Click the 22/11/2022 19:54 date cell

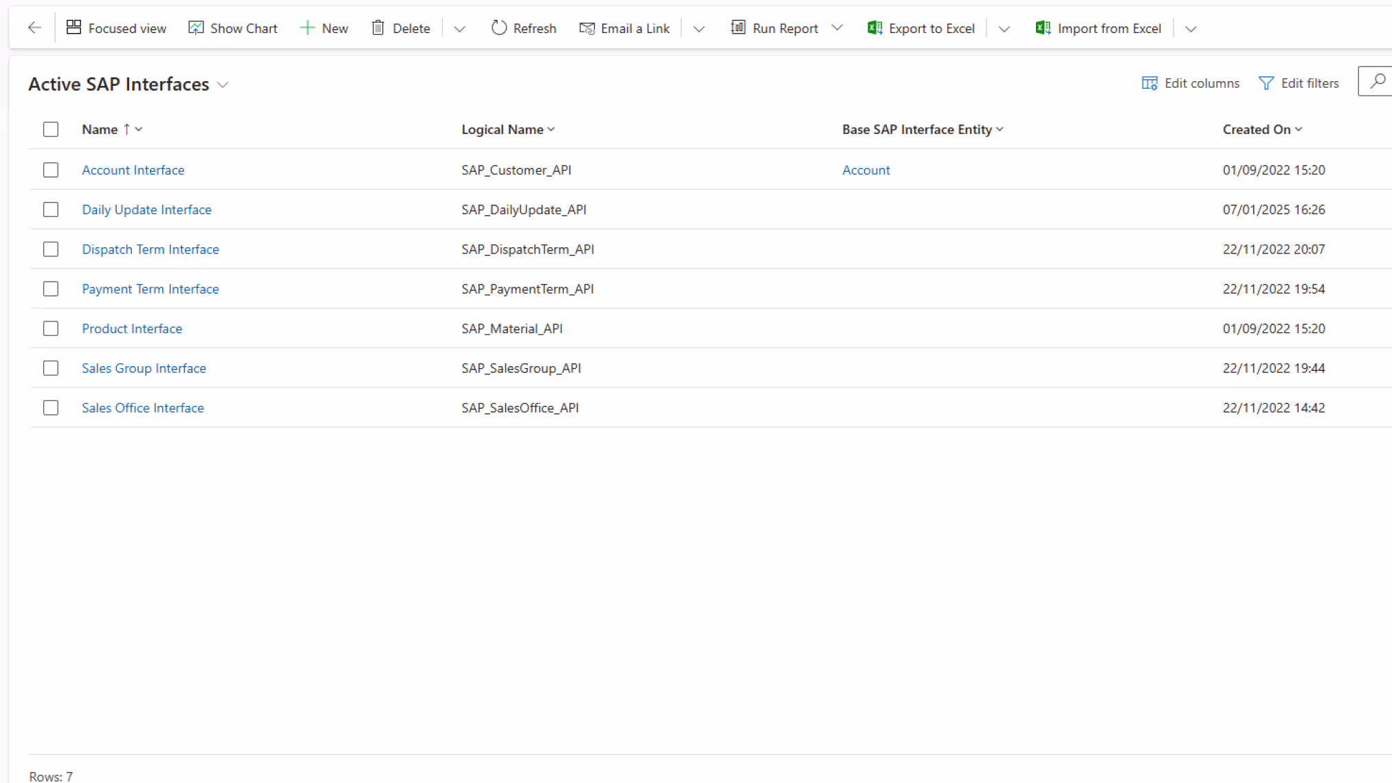click(x=1274, y=289)
